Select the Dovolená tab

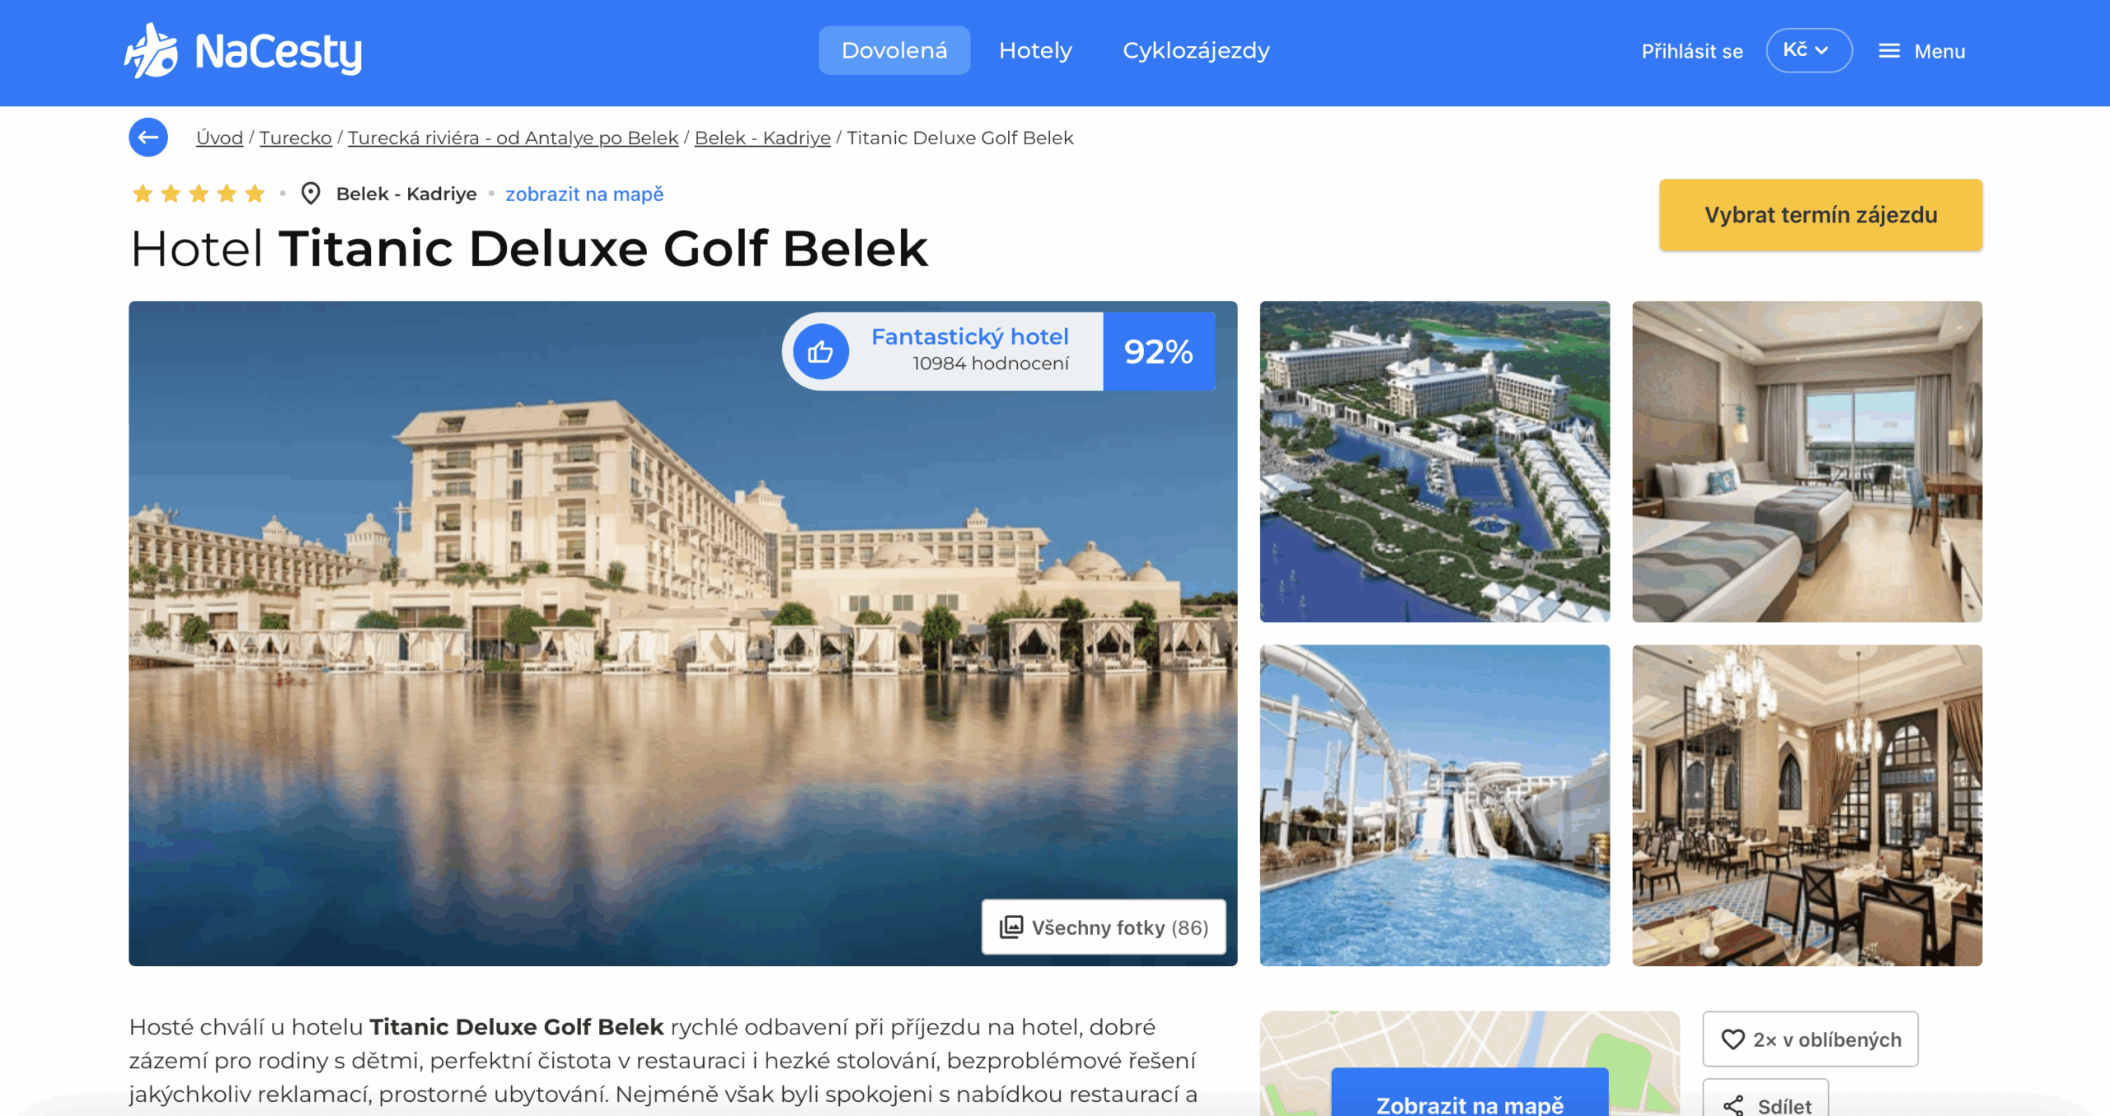point(894,50)
